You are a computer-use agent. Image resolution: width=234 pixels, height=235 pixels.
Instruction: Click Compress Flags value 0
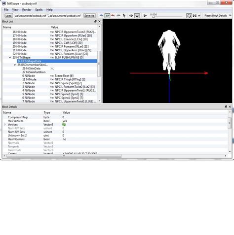[x=63, y=117]
